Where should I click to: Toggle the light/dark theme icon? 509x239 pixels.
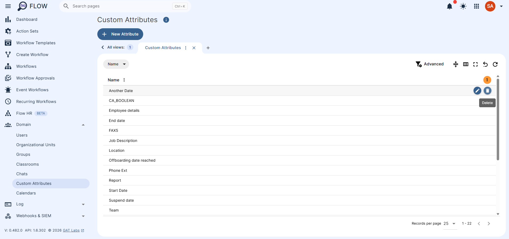pyautogui.click(x=463, y=6)
